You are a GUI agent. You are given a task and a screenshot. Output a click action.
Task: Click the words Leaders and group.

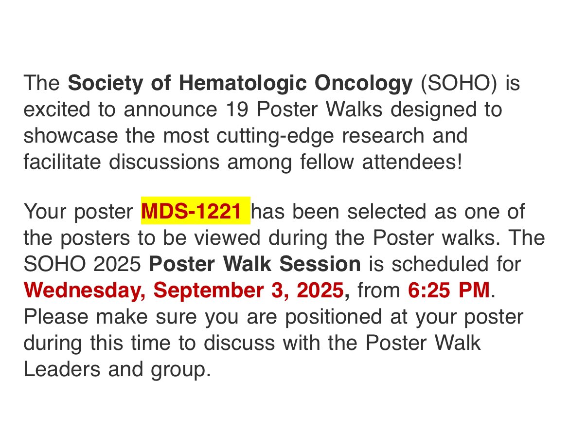(x=117, y=370)
